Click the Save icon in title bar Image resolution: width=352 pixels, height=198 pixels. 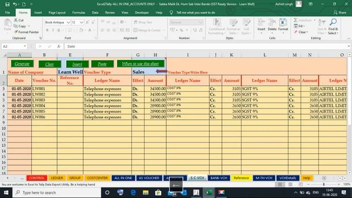[x=7, y=4]
